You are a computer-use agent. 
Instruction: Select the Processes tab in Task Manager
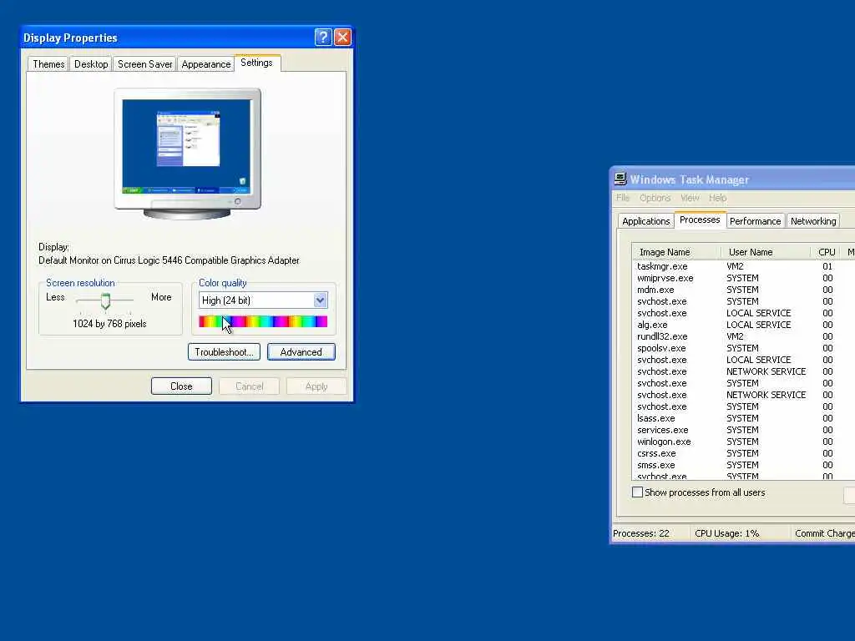(x=700, y=220)
